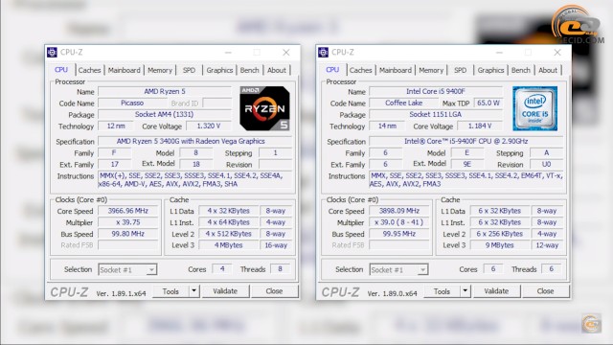Open Graphics tab in the left CPU-Z window

[219, 70]
